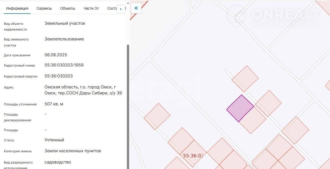Click cadastral quarter value 55:36:030203
Image resolution: width=330 pixels, height=169 pixels.
click(59, 76)
